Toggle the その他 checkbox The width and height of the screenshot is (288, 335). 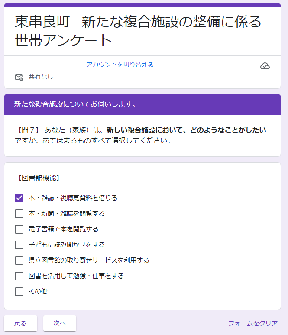(x=19, y=292)
